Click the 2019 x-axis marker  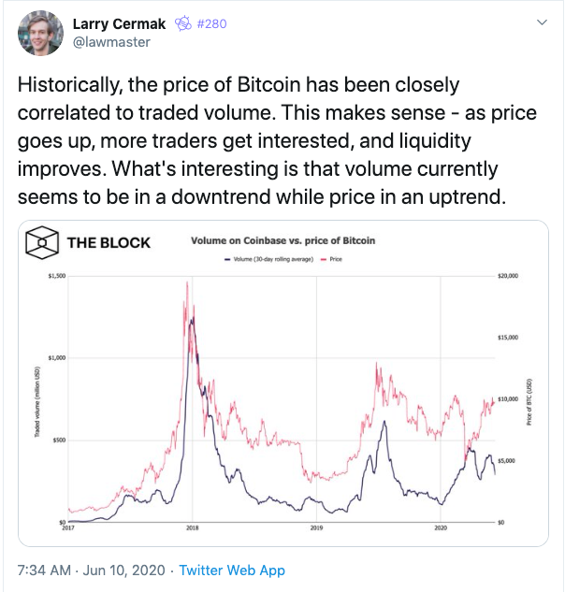pyautogui.click(x=316, y=527)
